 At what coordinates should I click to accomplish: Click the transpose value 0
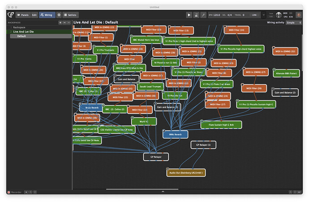243,15
